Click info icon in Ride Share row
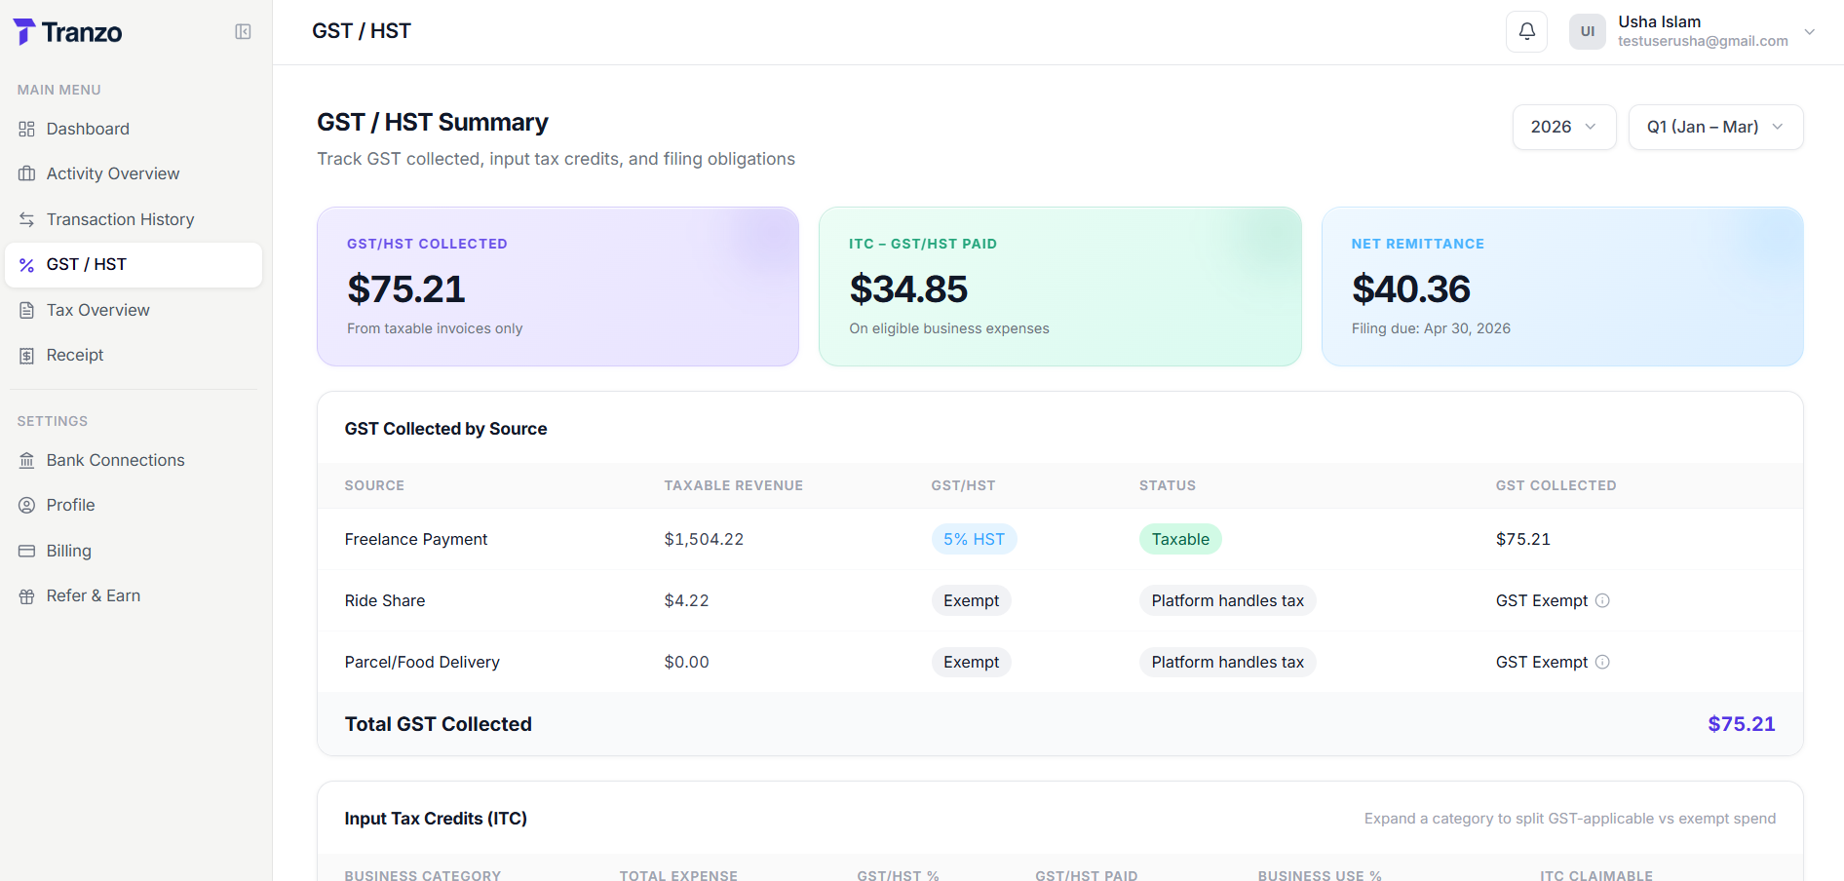This screenshot has height=881, width=1844. coord(1602,600)
